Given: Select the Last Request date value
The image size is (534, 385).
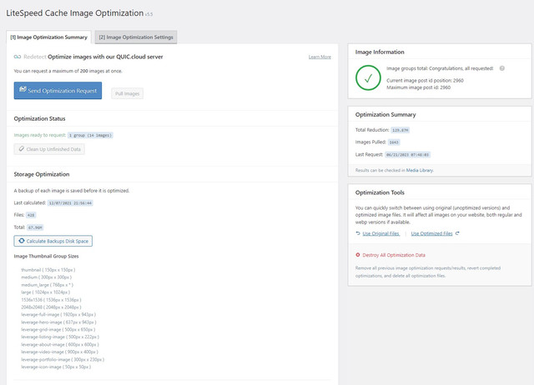Looking at the screenshot, I should coord(408,155).
